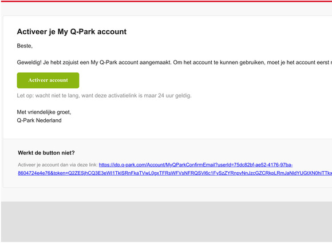Click the notice 'Let op: wacht niet te lang'
The image size is (332, 243).
point(104,96)
